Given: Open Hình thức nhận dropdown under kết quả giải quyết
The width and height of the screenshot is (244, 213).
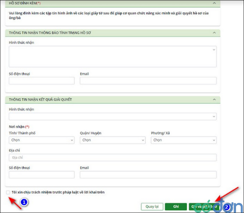Looking at the screenshot, I should (x=113, y=117).
